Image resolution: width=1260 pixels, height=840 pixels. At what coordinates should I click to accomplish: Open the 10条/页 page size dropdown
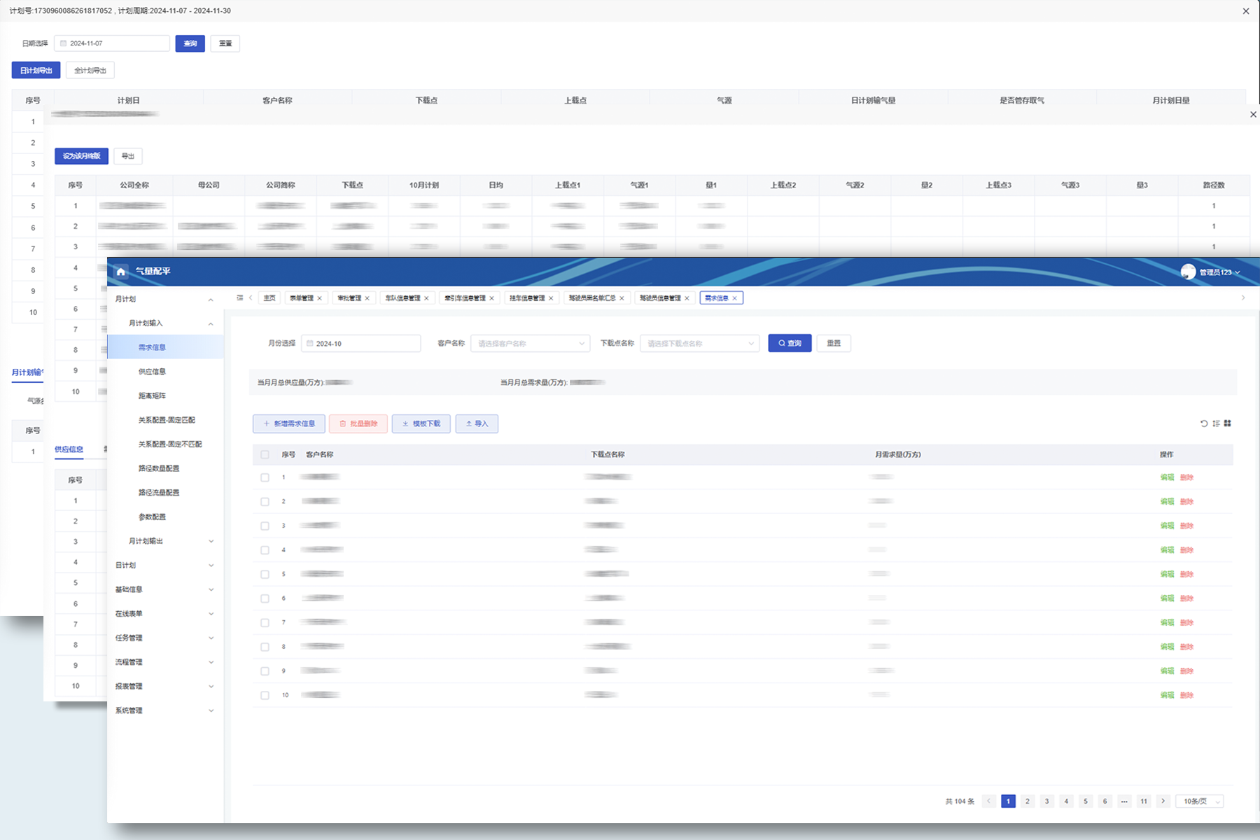pos(1200,801)
